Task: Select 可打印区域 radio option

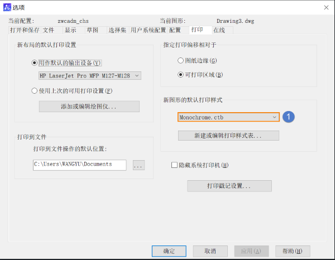Action: pyautogui.click(x=180, y=75)
